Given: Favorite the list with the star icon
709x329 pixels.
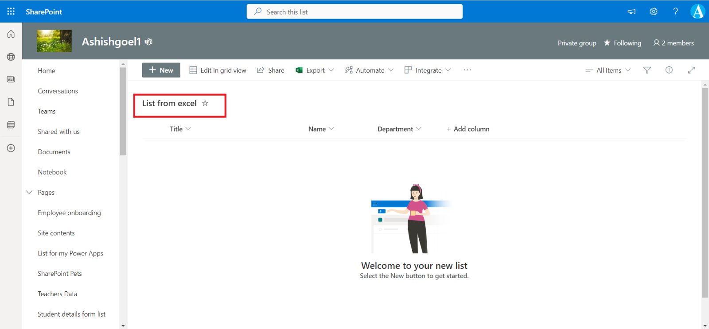Looking at the screenshot, I should pos(205,103).
